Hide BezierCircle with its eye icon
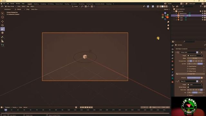The image size is (206, 116). click(202, 13)
